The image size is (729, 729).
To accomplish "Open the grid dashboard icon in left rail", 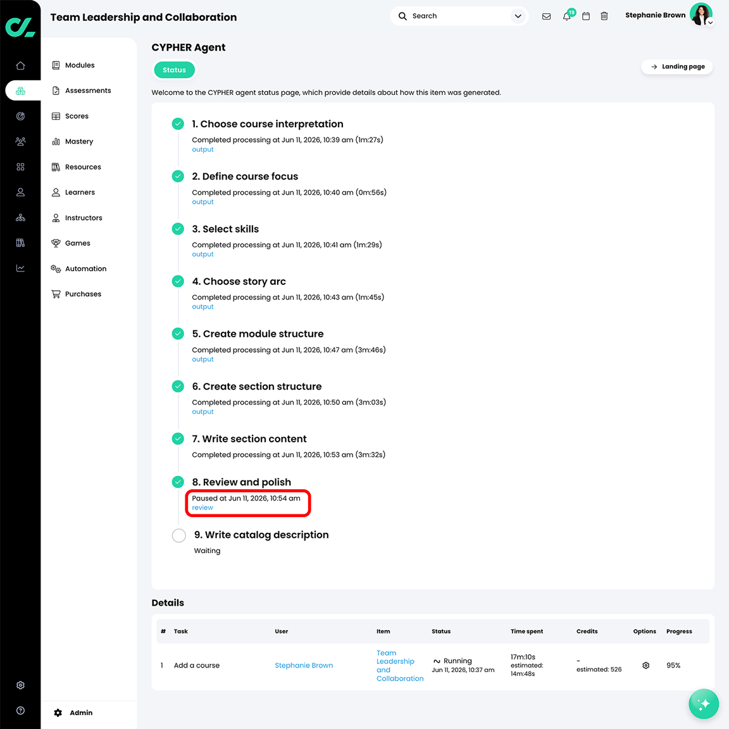I will tap(20, 167).
